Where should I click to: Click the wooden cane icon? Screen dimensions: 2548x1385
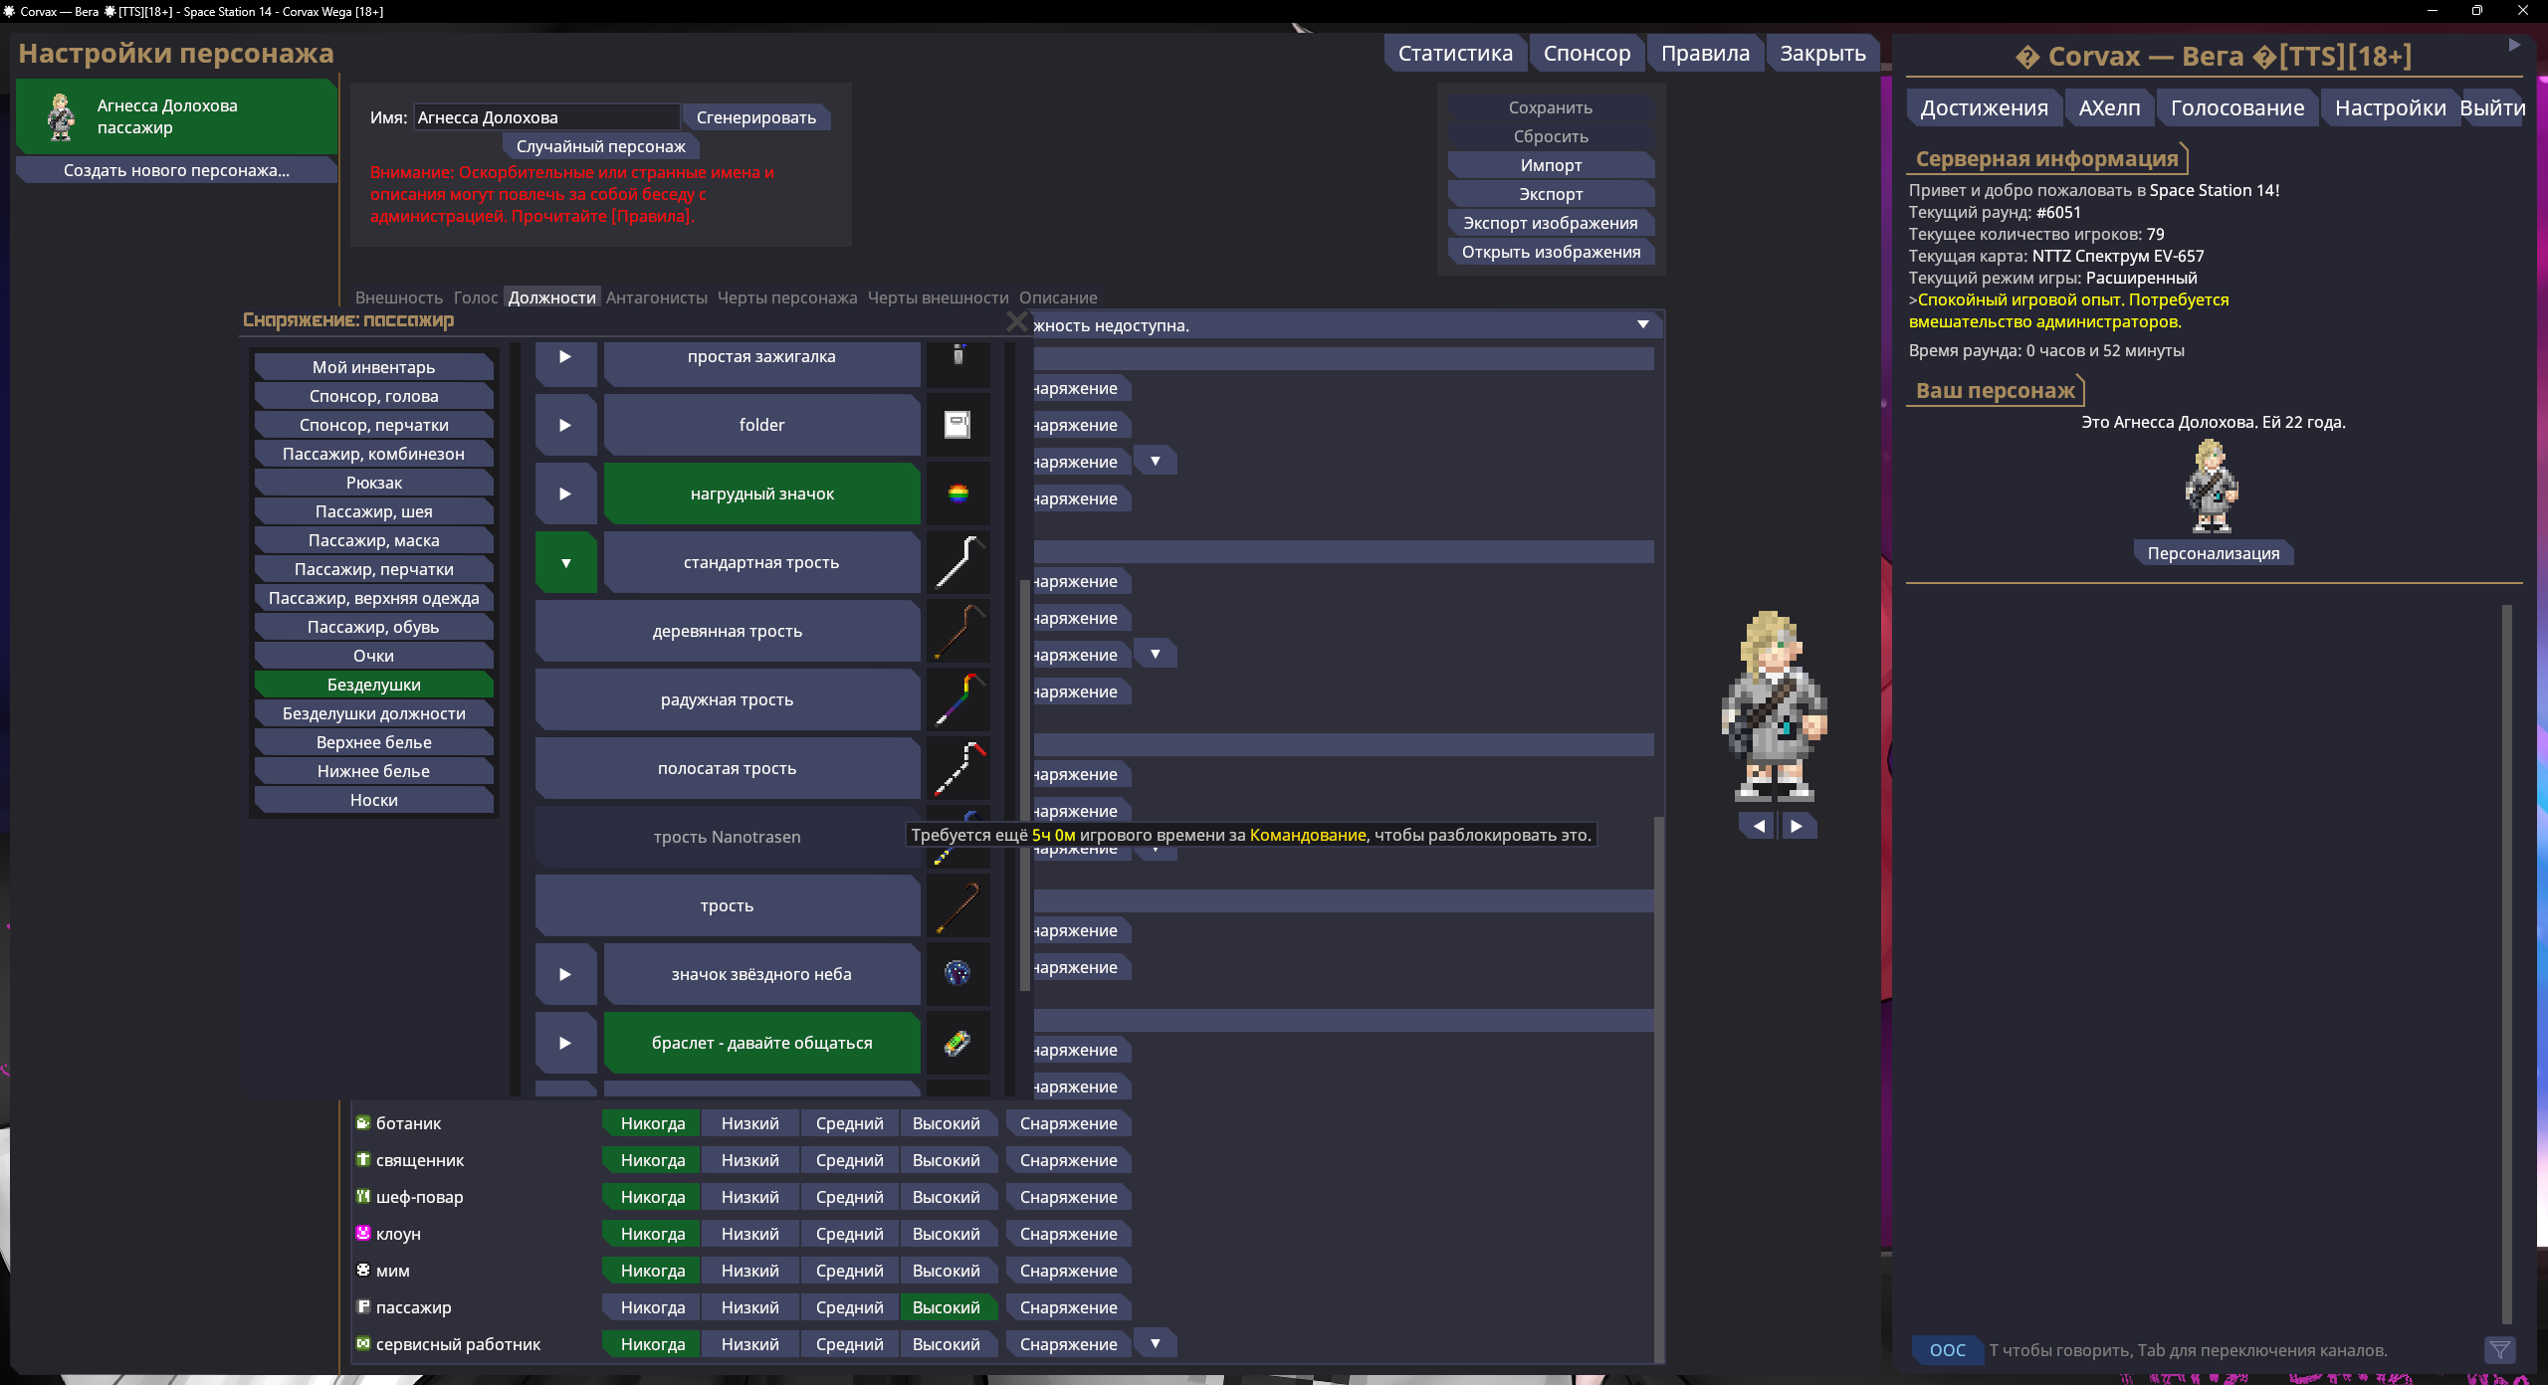click(957, 631)
